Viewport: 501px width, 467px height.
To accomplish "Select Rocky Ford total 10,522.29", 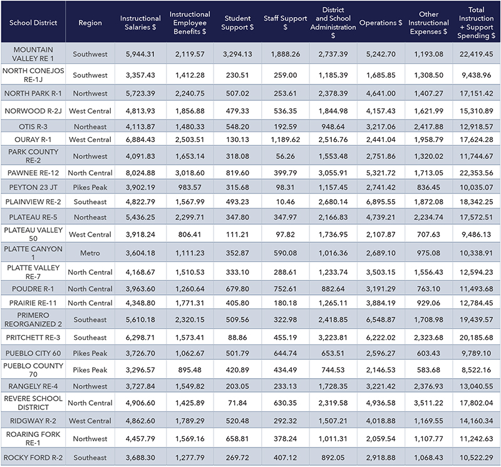I will [x=476, y=458].
